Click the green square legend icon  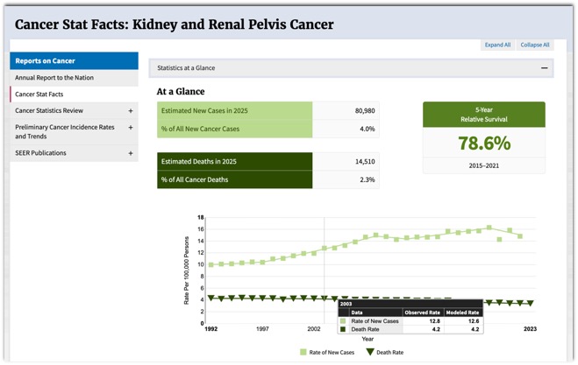303,353
